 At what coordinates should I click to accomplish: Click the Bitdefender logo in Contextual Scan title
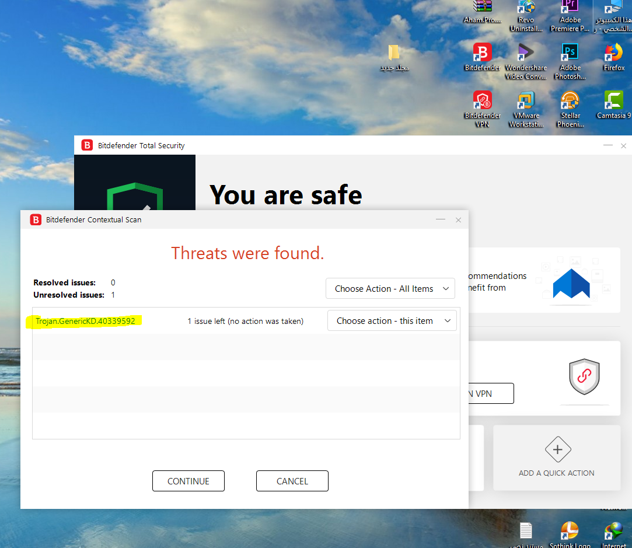[x=36, y=219]
